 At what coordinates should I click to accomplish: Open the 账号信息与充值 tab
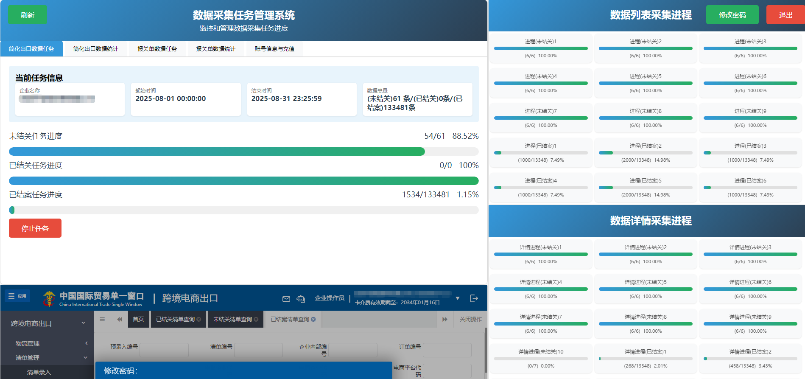click(274, 49)
